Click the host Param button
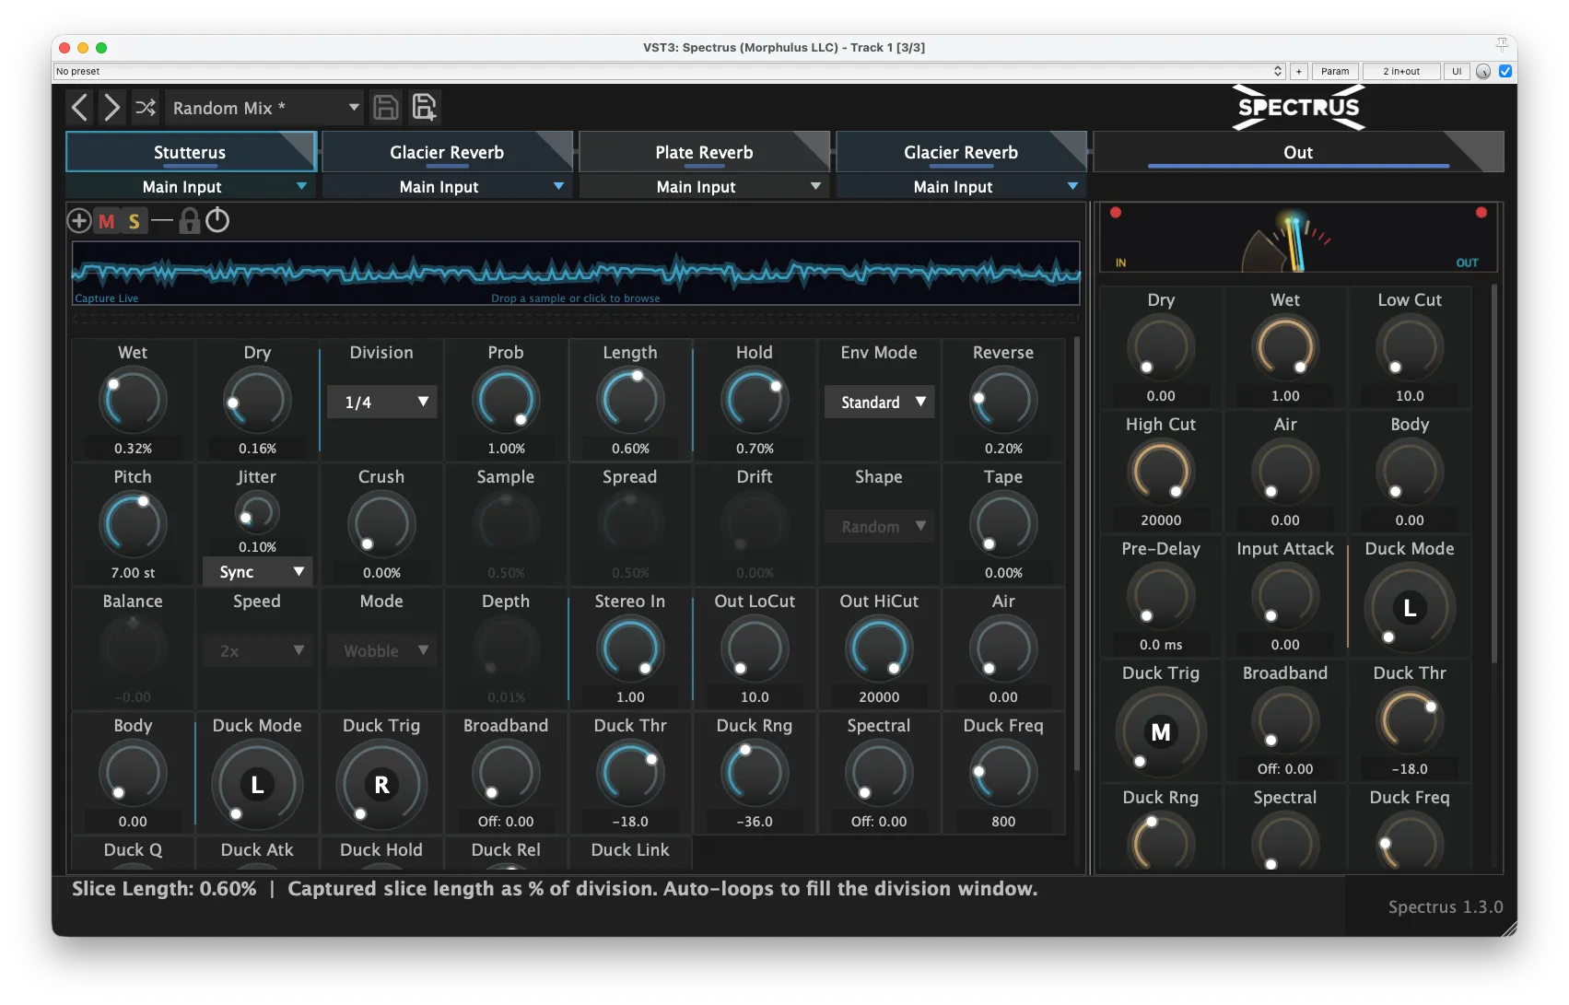1569x1005 pixels. coord(1334,71)
